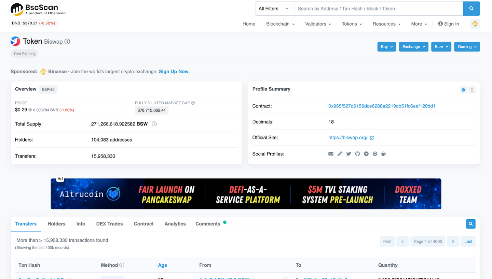This screenshot has width=492, height=279.
Task: Click the email social profile icon
Action: (x=331, y=154)
